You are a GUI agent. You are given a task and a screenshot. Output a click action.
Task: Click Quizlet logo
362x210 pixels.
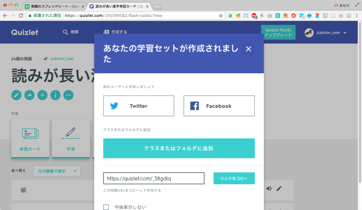[x=25, y=32]
